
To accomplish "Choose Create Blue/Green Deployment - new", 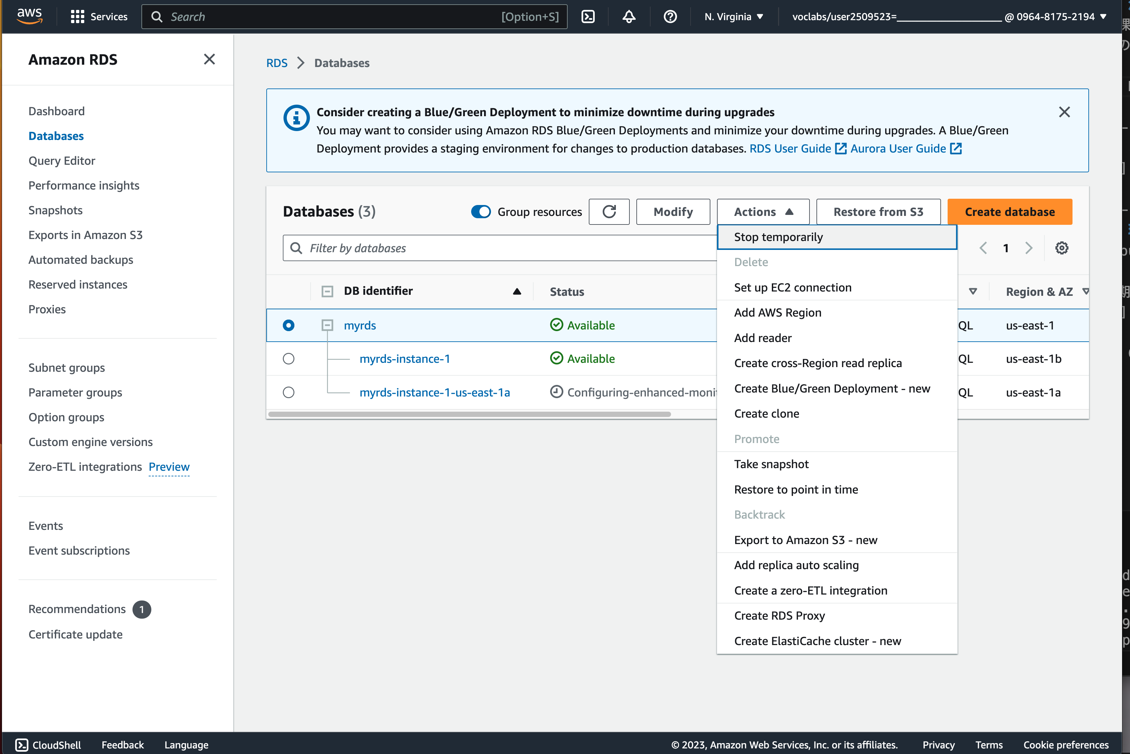I will click(x=837, y=389).
